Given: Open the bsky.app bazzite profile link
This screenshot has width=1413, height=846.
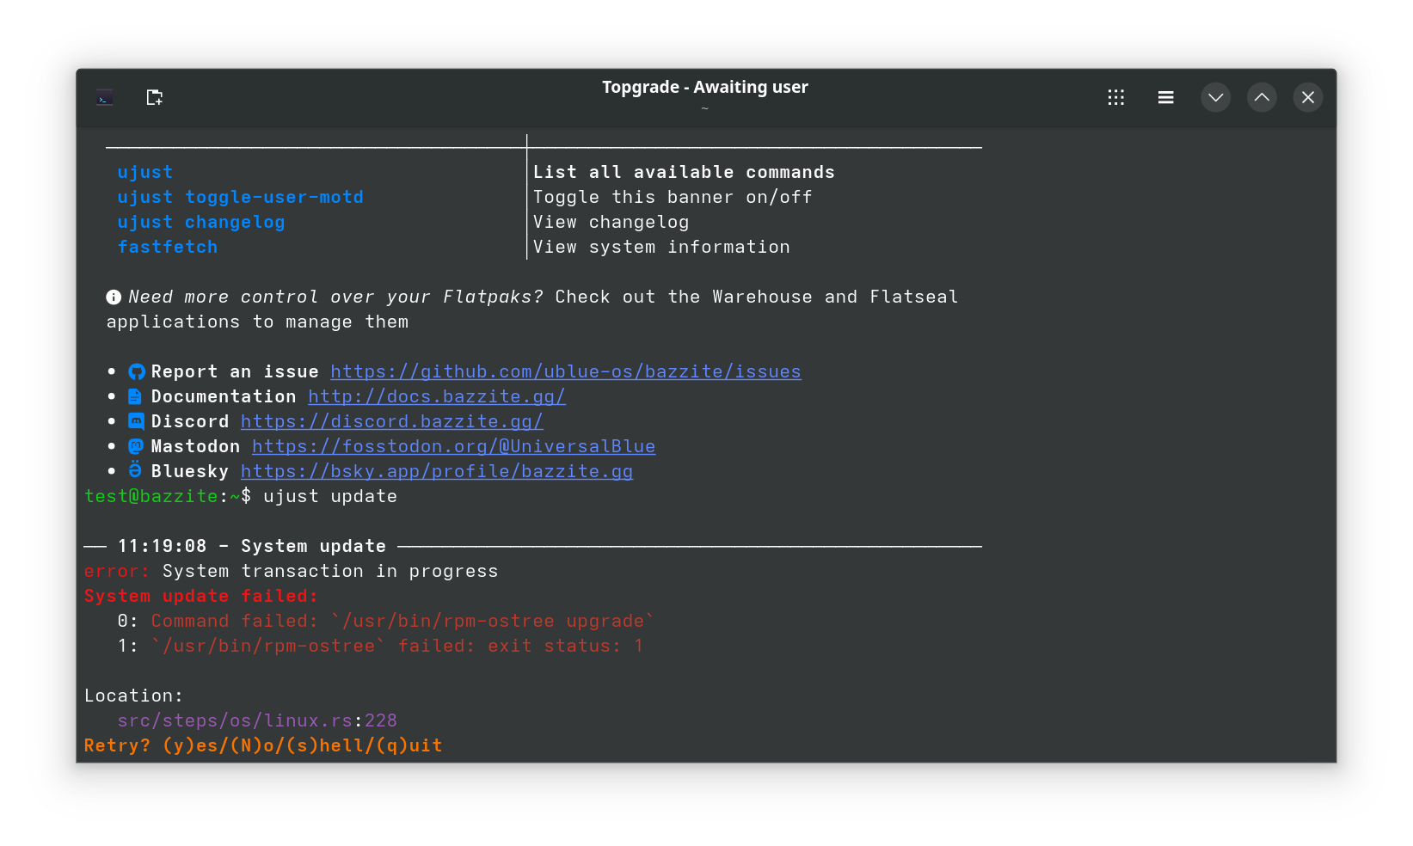Looking at the screenshot, I should tap(437, 470).
